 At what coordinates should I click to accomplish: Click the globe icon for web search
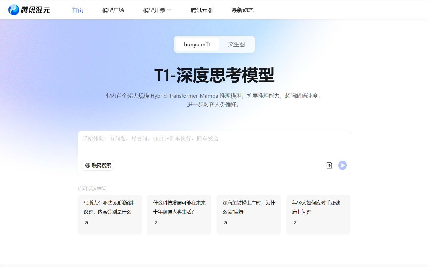click(x=88, y=165)
